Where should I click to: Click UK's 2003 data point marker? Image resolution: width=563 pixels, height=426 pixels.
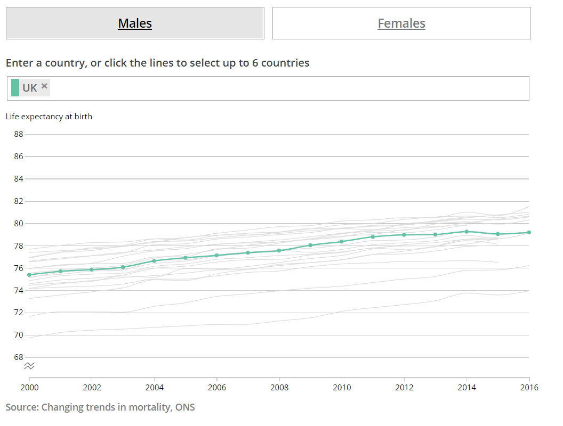coord(123,267)
